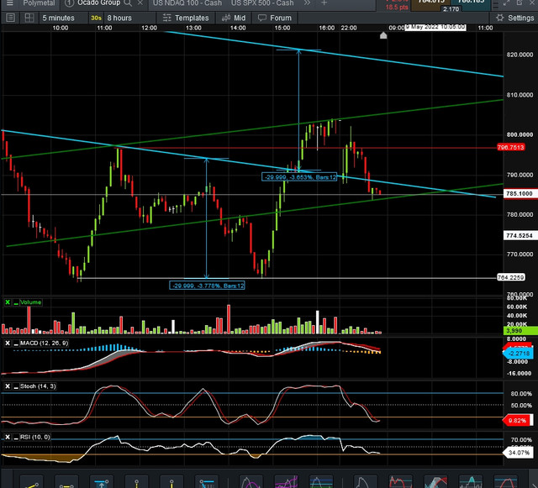Open the US SPX 500 - Cash tab
538x488 pixels.
[262, 3]
